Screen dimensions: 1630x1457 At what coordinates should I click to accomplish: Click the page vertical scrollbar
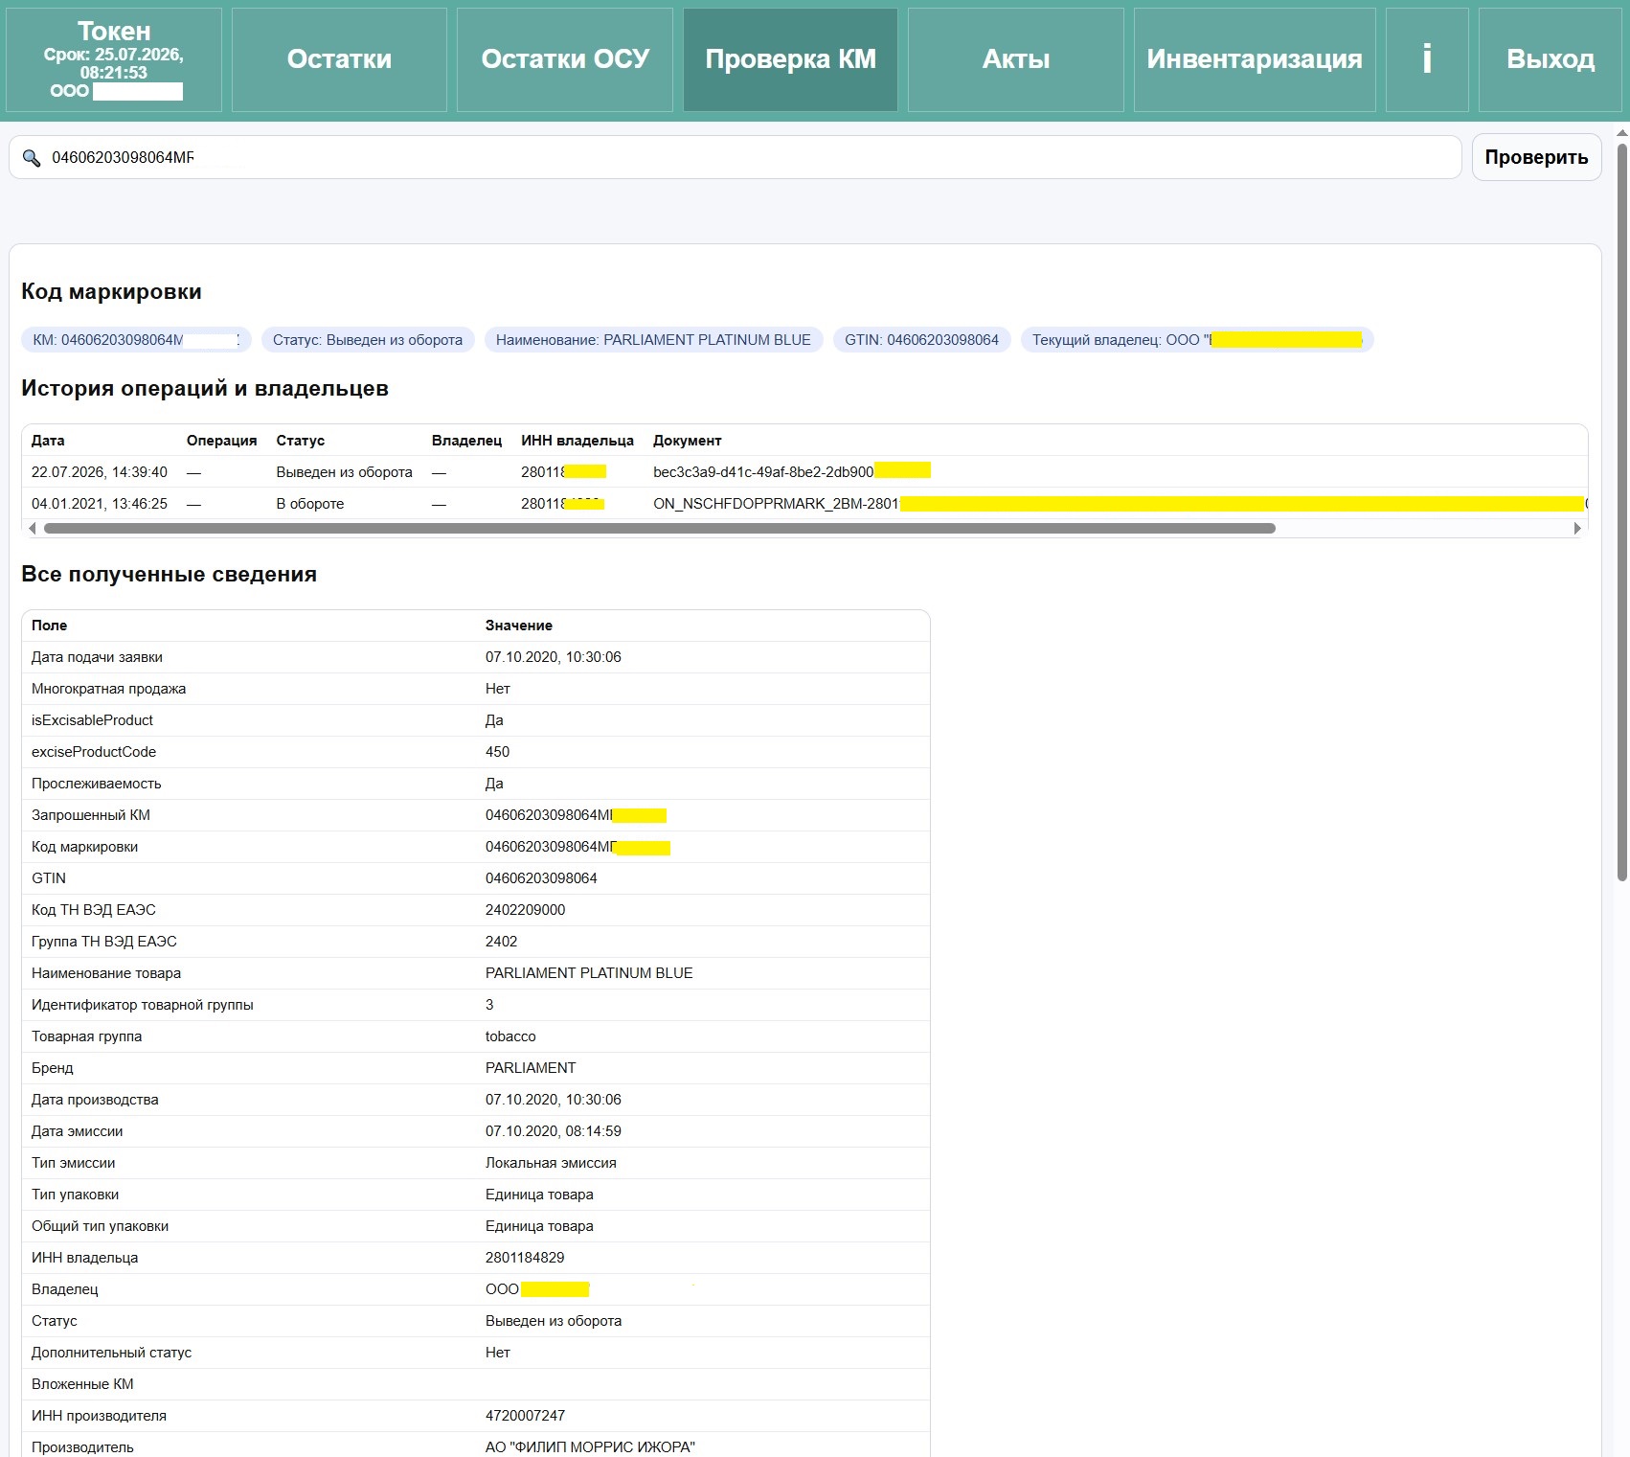click(x=1621, y=512)
